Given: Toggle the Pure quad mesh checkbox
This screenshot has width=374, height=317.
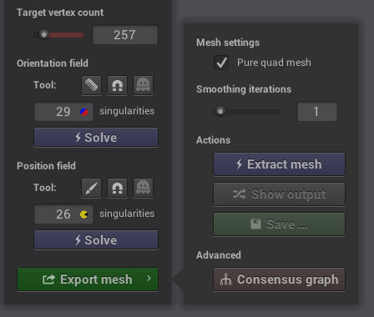Looking at the screenshot, I should [x=221, y=63].
